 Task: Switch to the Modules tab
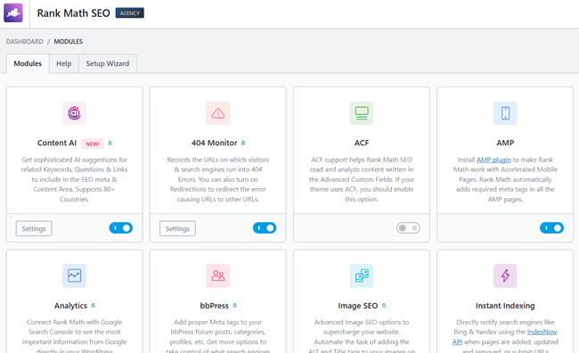click(x=28, y=63)
